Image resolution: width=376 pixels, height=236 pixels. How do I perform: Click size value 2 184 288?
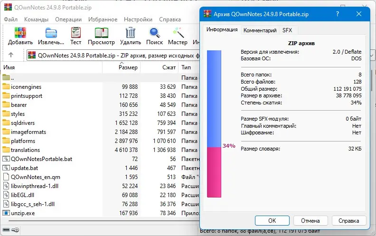126,132
